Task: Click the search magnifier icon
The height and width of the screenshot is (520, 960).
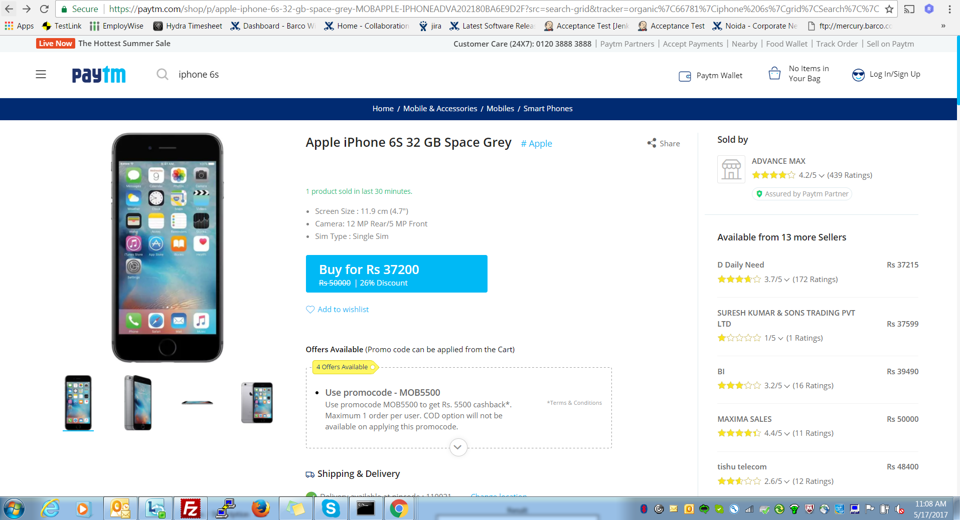Action: (x=162, y=75)
